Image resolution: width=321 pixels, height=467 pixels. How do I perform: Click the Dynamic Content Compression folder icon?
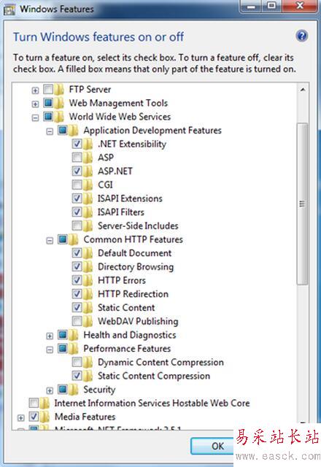(x=88, y=363)
